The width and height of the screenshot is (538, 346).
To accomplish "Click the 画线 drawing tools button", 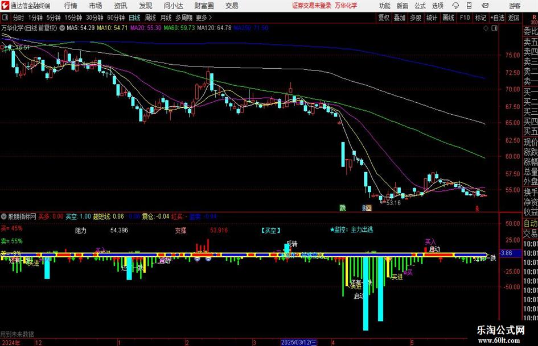I will coord(448,18).
